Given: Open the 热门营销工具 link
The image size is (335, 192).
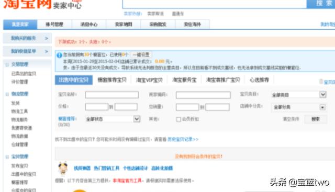Looking at the screenshot, I should [107, 168].
